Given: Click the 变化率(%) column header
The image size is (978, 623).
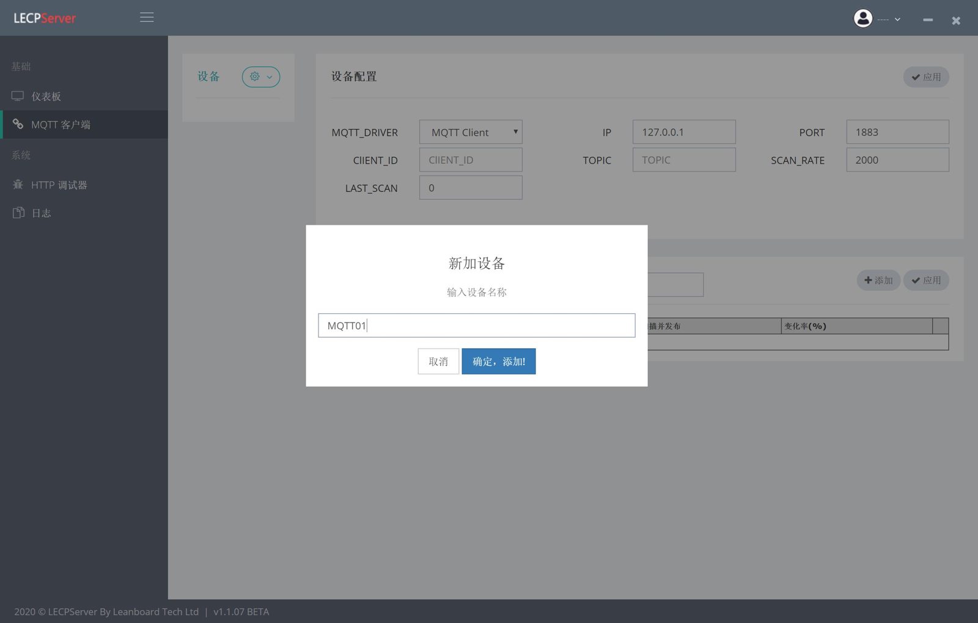Looking at the screenshot, I should tap(856, 326).
